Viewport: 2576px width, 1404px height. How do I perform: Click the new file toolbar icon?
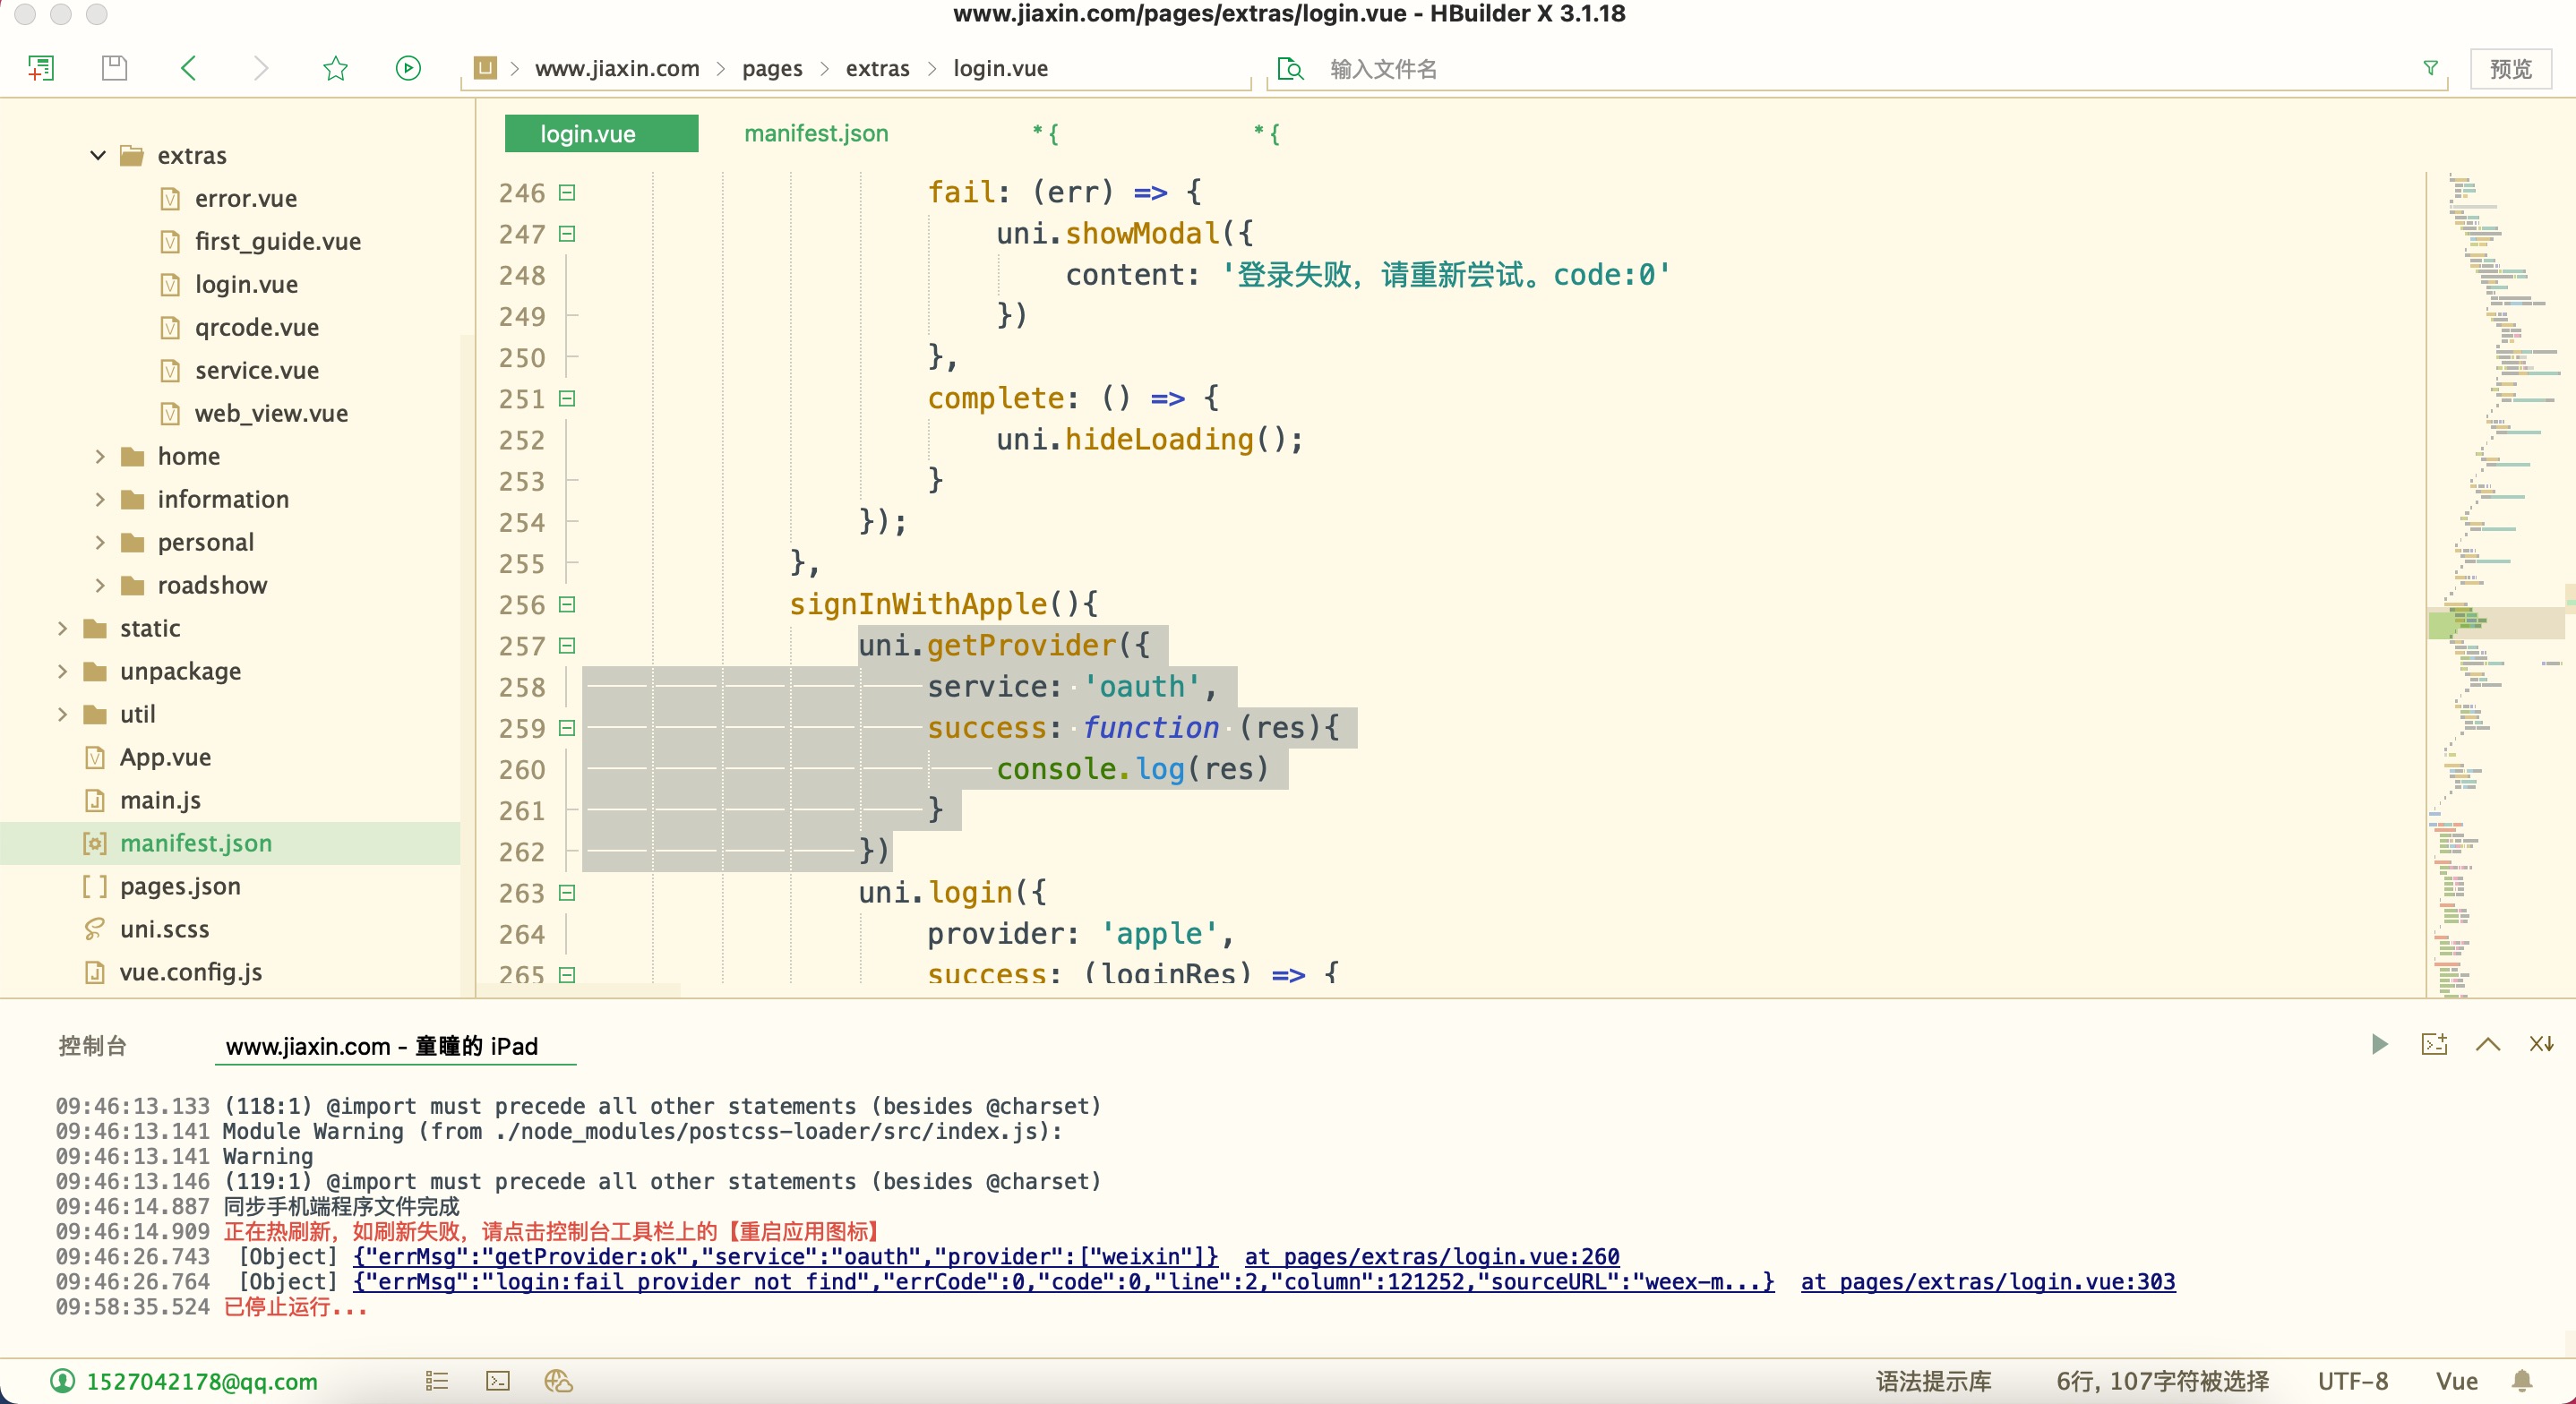point(41,68)
